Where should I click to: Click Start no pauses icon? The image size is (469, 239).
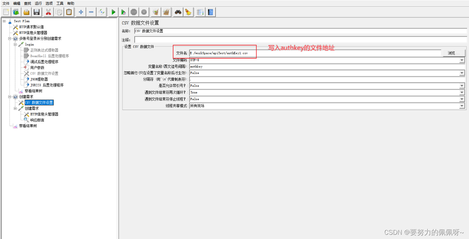coord(124,12)
